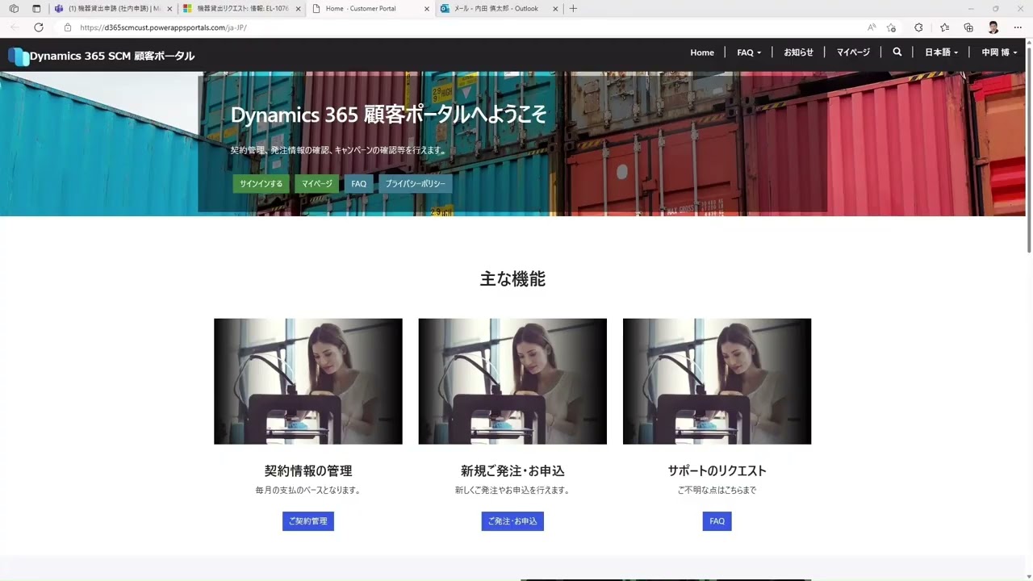Image resolution: width=1033 pixels, height=581 pixels.
Task: Switch to the Teams 機器貸出申請 tab
Action: click(113, 9)
